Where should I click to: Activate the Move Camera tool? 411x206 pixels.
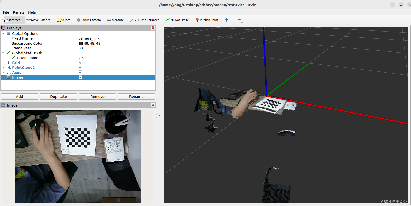pyautogui.click(x=38, y=20)
